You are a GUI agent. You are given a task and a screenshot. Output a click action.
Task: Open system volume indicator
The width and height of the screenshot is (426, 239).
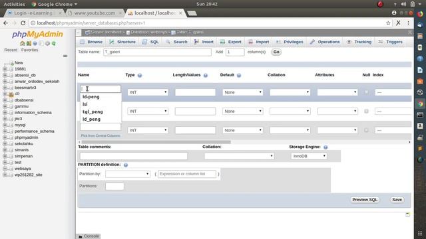(x=404, y=4)
